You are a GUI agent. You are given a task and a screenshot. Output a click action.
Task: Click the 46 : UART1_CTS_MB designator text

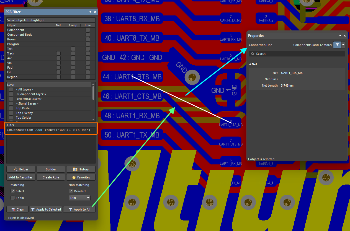(132, 96)
